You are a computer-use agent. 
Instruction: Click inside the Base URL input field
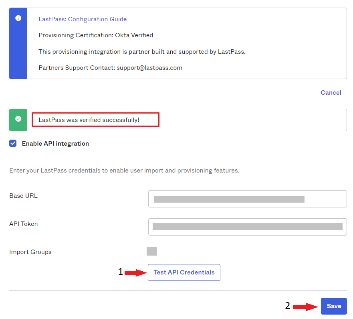tap(247, 198)
